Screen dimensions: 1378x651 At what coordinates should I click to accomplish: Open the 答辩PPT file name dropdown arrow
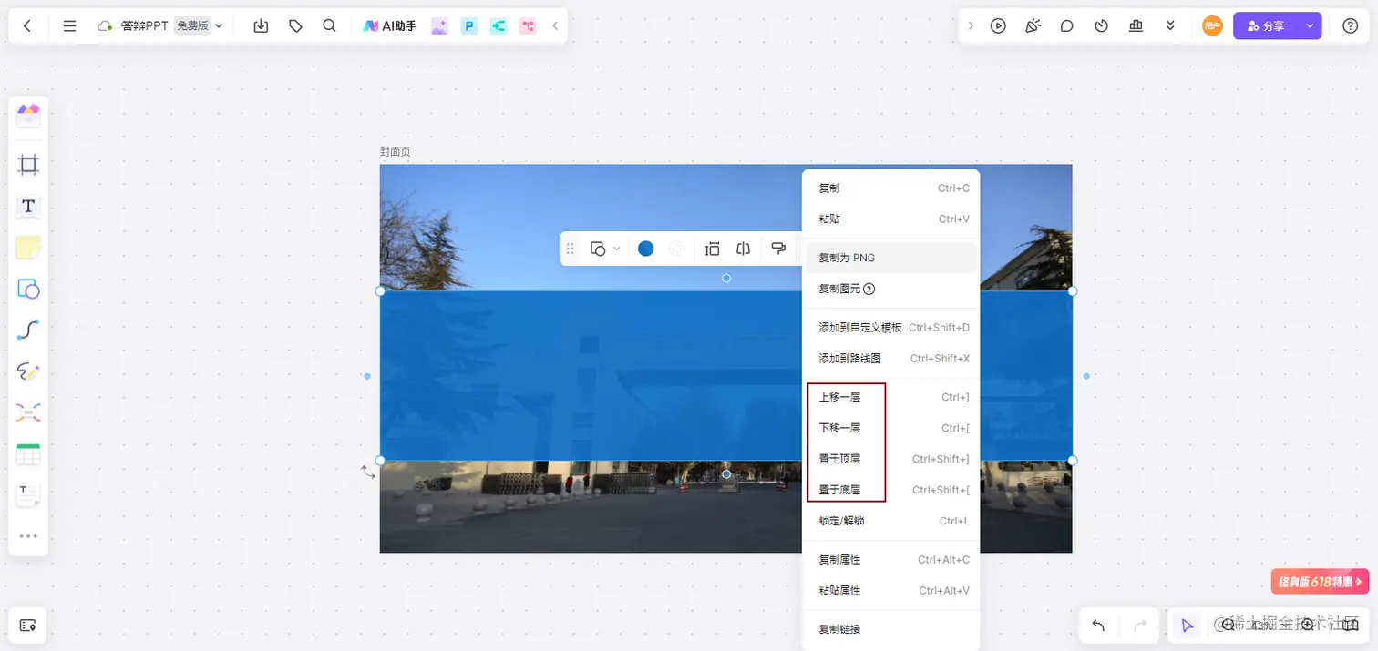point(219,26)
